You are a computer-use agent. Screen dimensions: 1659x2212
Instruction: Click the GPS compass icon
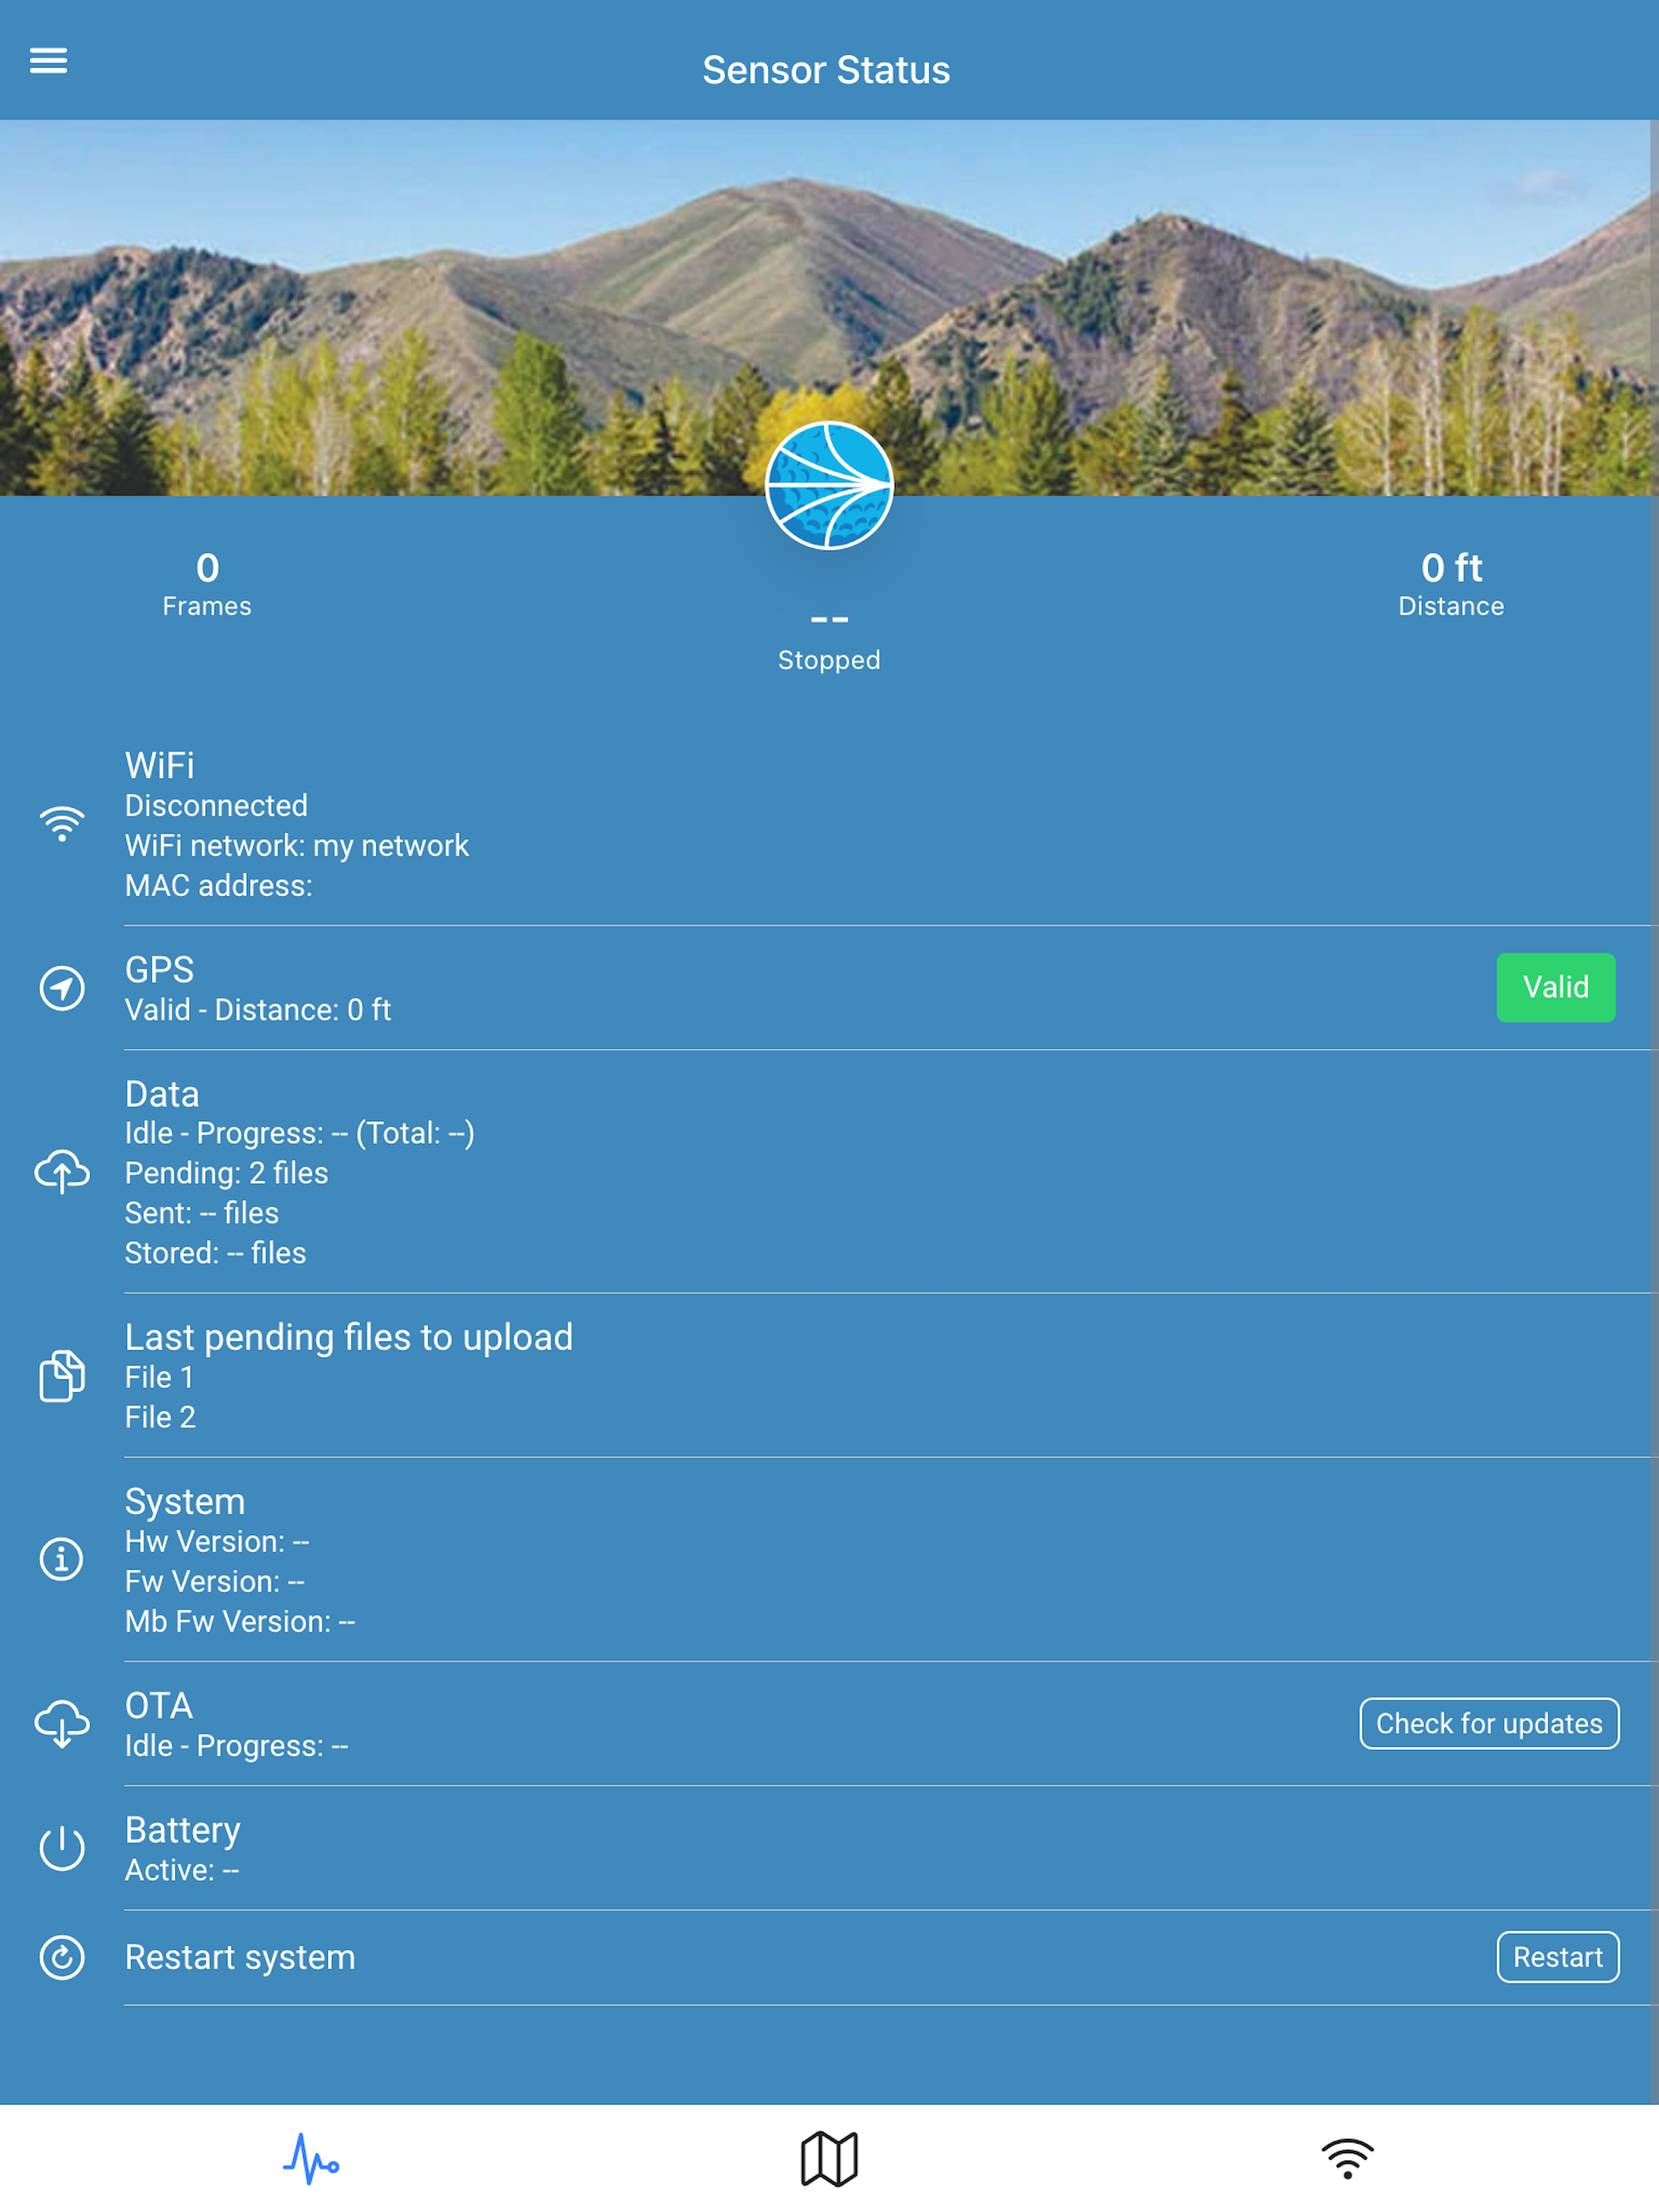tap(62, 988)
